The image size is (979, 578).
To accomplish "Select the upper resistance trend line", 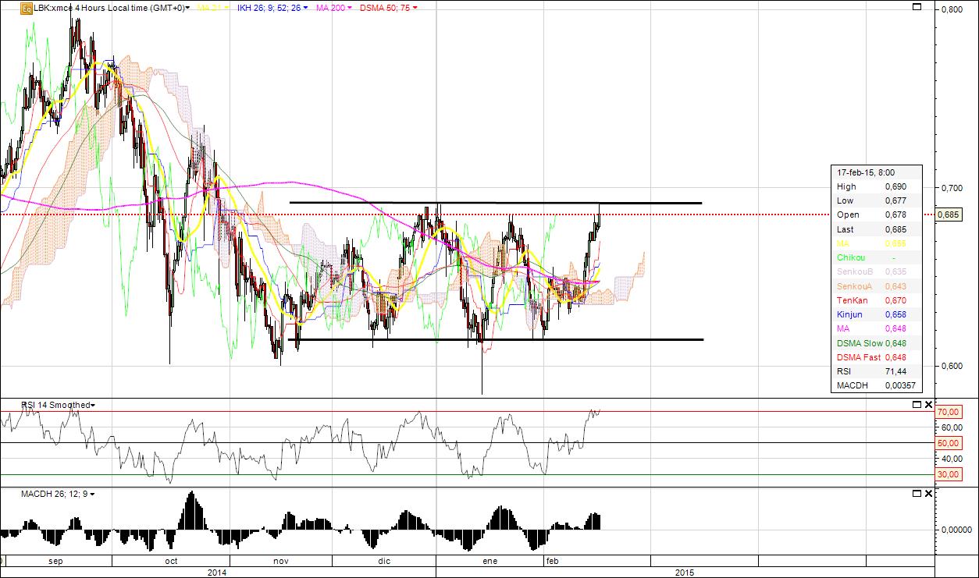I will [495, 203].
